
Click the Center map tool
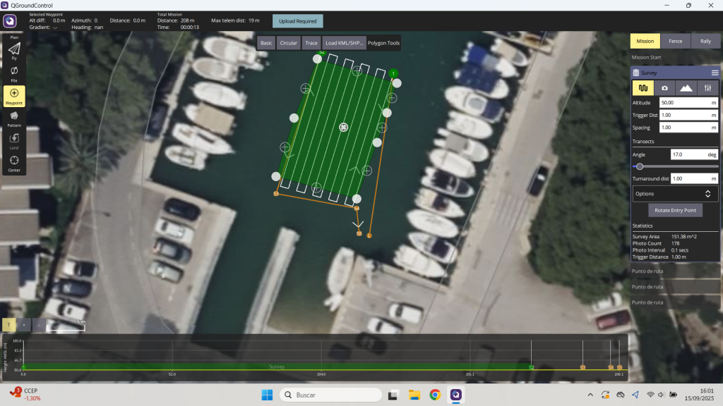click(14, 163)
